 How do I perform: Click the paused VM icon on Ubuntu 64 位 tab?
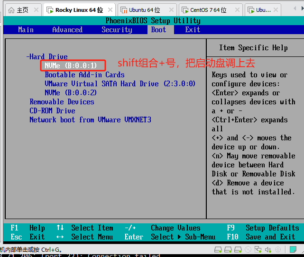tap(124, 10)
